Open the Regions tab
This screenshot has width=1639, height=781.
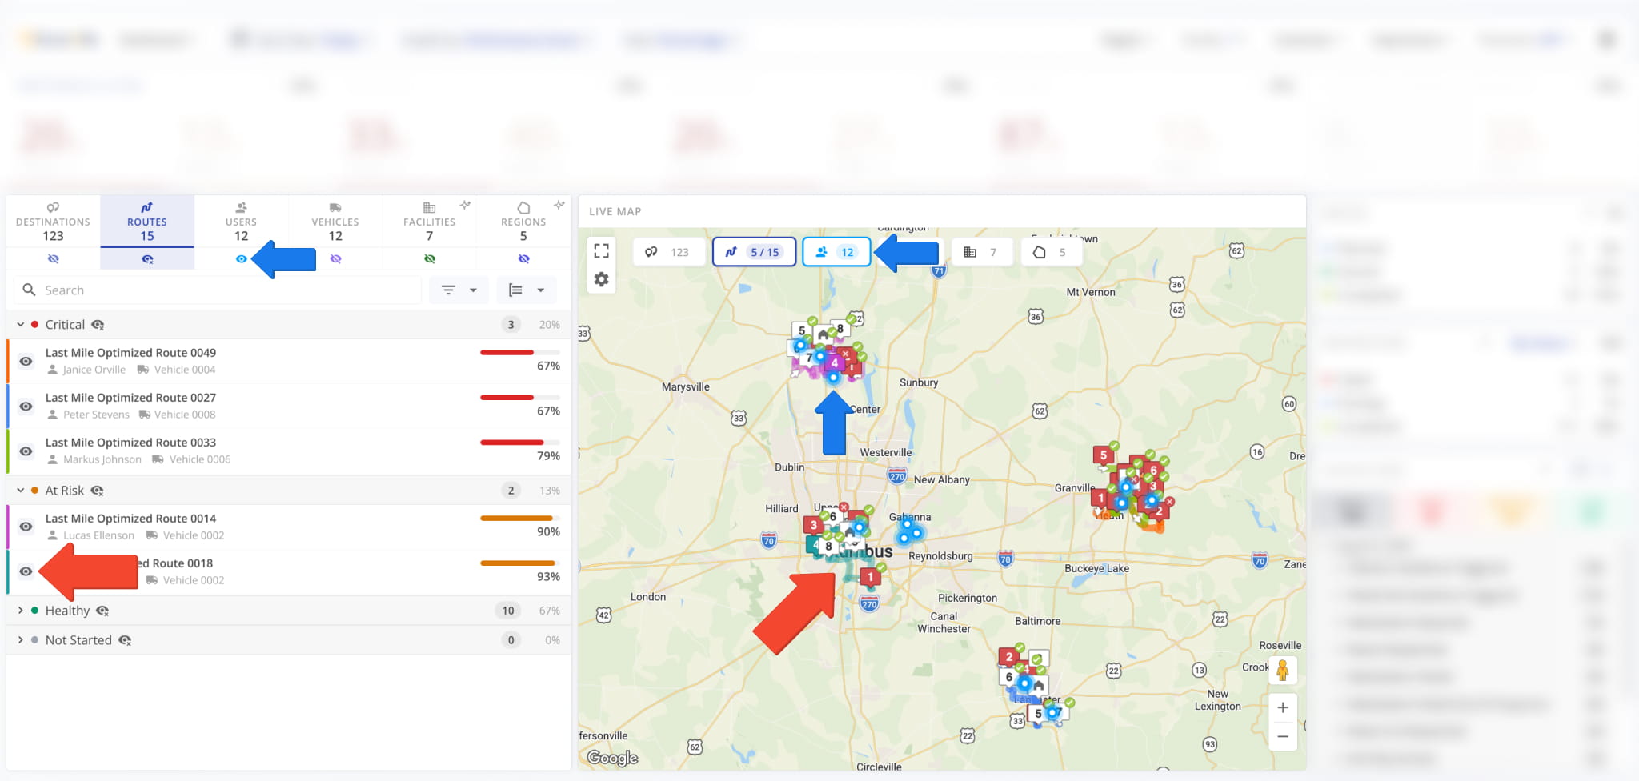click(x=523, y=222)
